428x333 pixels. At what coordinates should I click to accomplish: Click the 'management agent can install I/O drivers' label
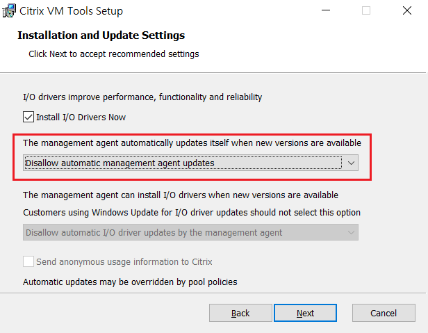[181, 195]
